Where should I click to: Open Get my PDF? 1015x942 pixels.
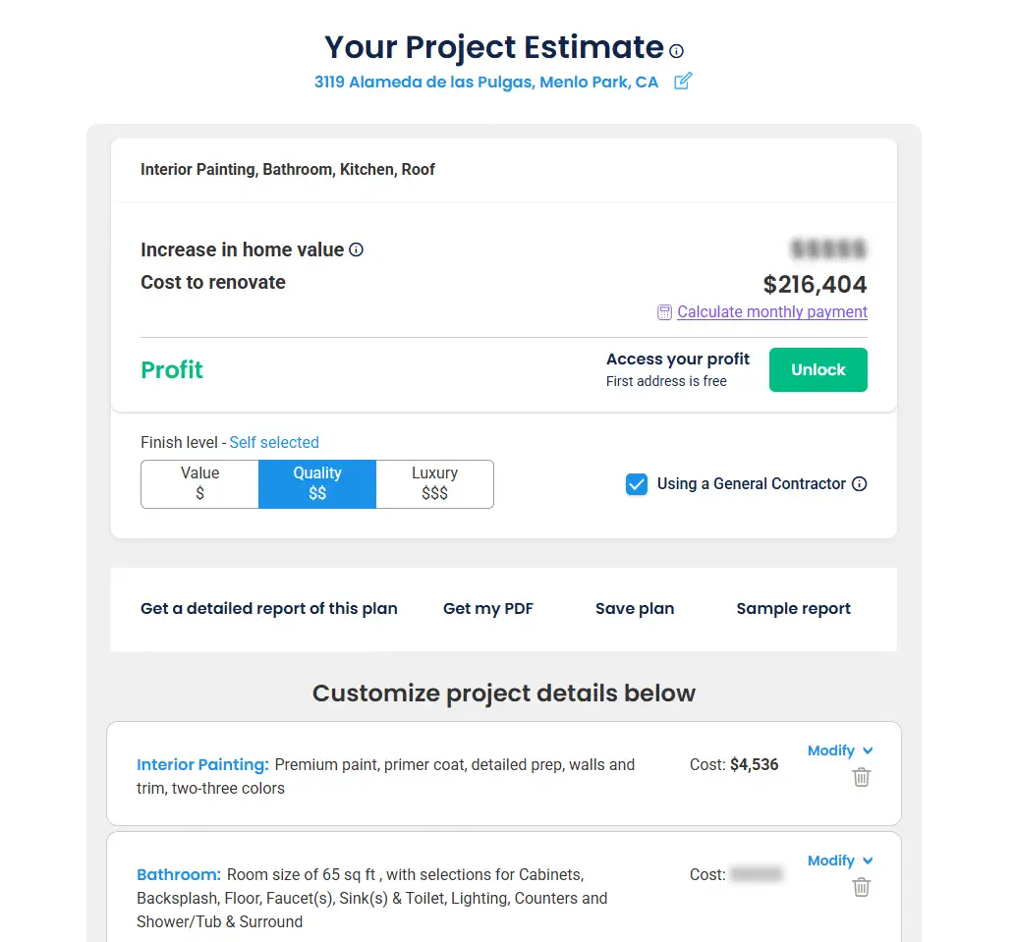[488, 609]
